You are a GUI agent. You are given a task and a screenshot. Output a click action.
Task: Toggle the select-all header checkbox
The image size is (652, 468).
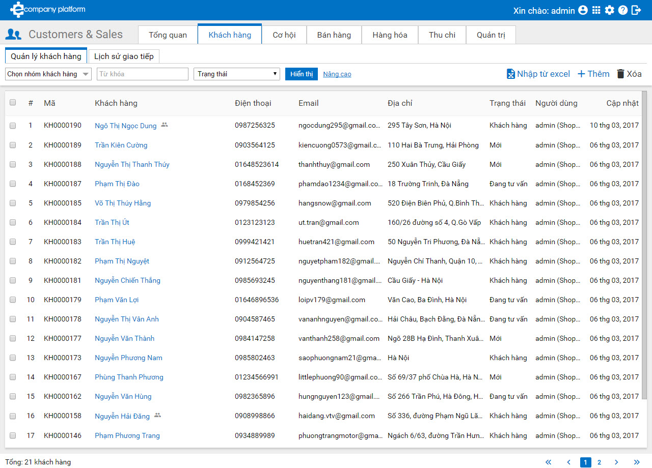pos(13,102)
